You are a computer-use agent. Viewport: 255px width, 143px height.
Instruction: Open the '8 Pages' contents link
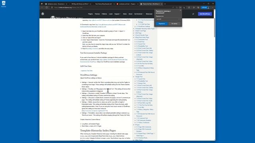point(137,125)
